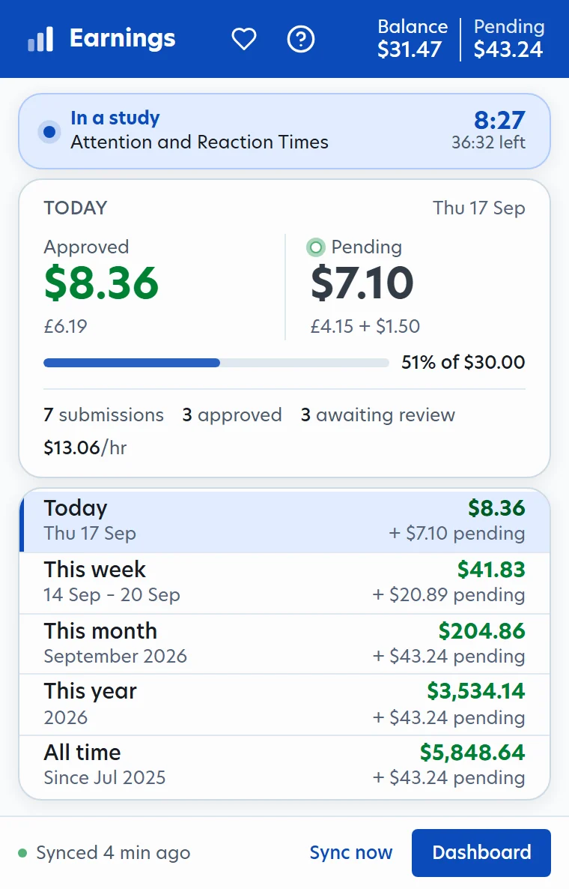Click the 51% of $30.00 goal label
Viewport: 569px width, 889px height.
click(463, 362)
